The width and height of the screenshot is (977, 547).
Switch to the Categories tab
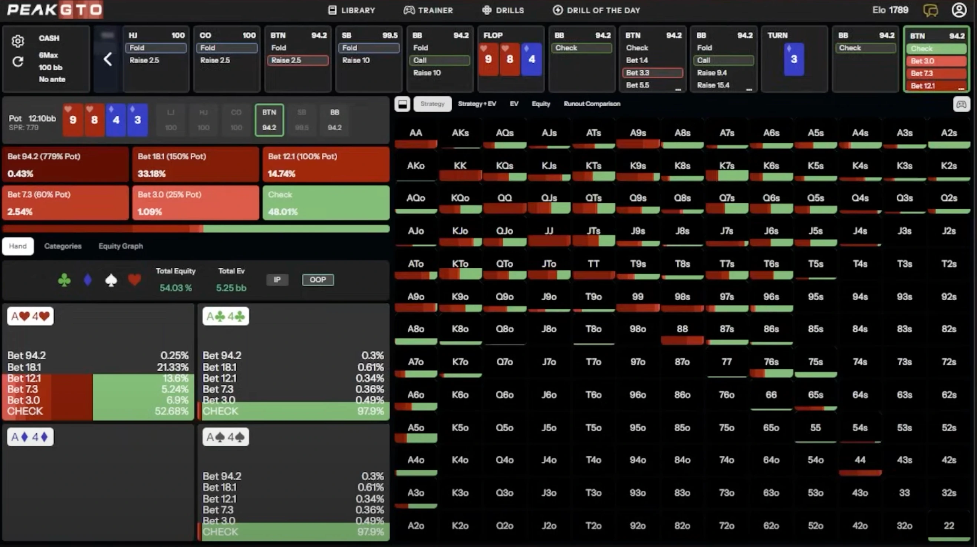tap(63, 246)
